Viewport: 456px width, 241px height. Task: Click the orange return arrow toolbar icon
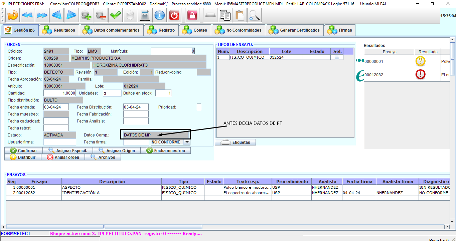point(13,15)
